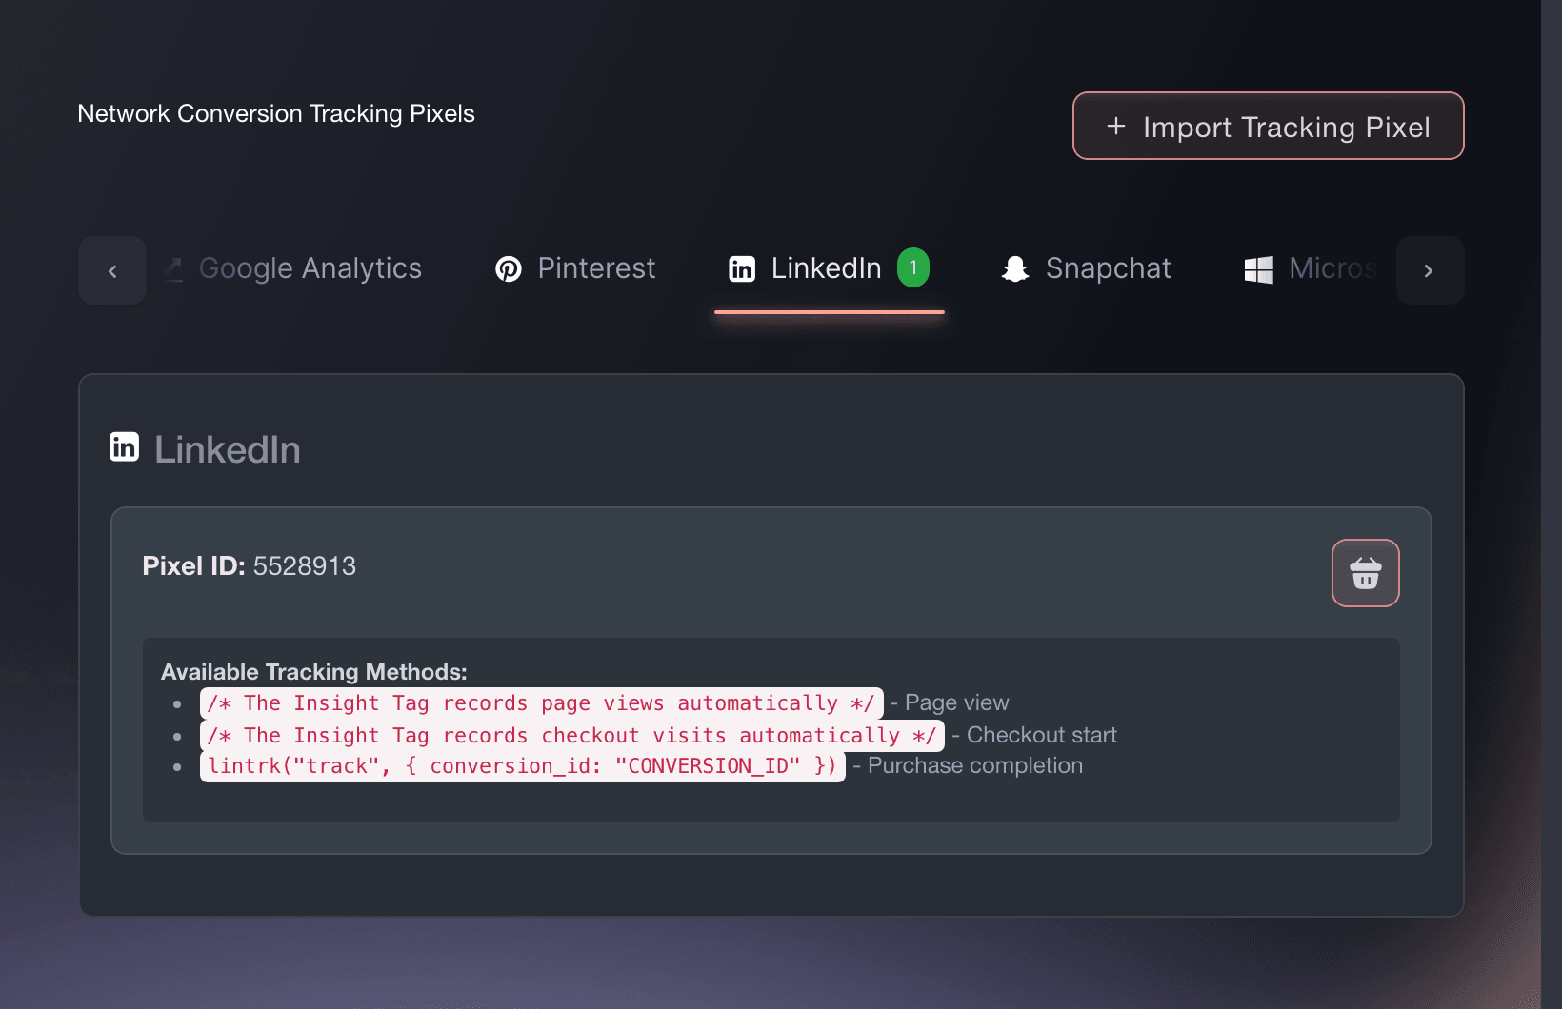Click the Pixel ID 5528913 text
The height and width of the screenshot is (1009, 1562).
(x=250, y=565)
